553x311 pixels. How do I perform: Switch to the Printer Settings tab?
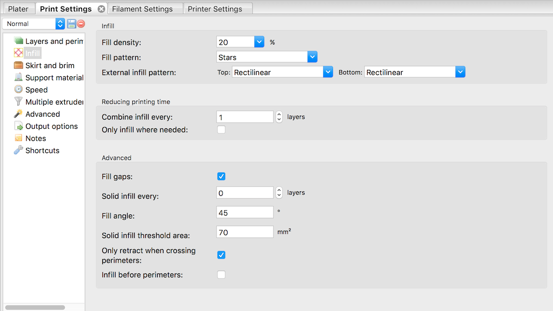pyautogui.click(x=215, y=9)
